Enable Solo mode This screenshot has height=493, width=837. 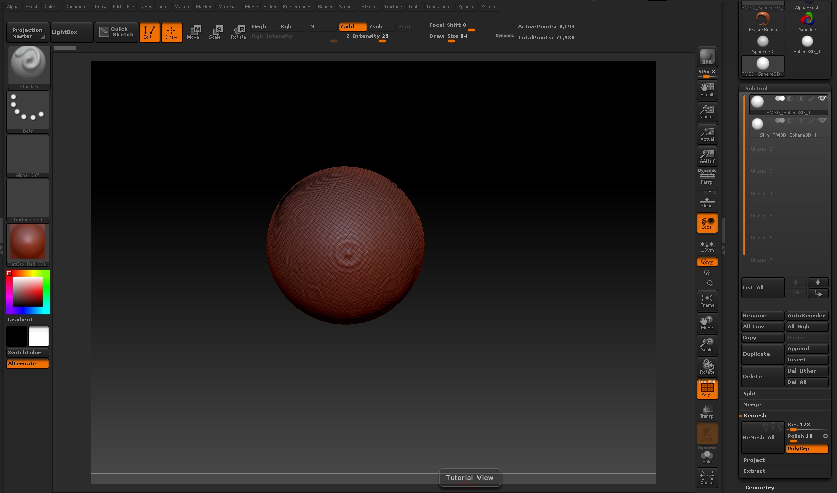(707, 457)
